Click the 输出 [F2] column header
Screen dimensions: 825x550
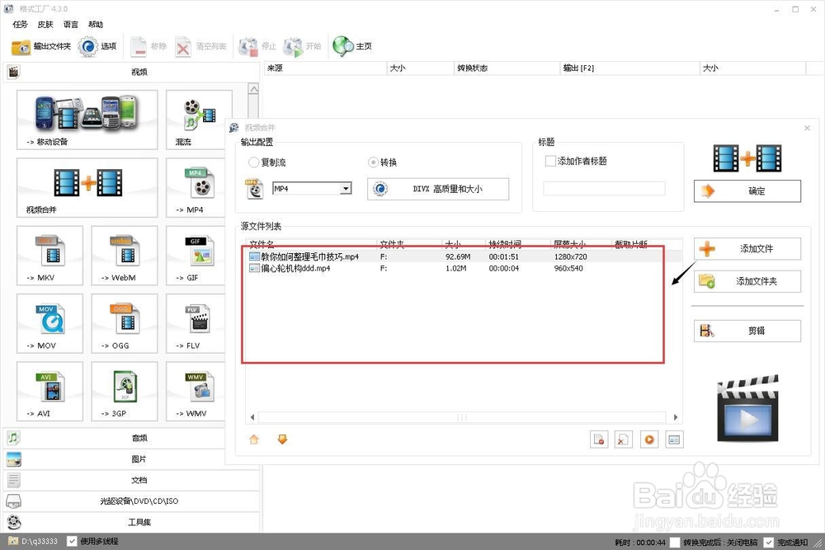[629, 68]
